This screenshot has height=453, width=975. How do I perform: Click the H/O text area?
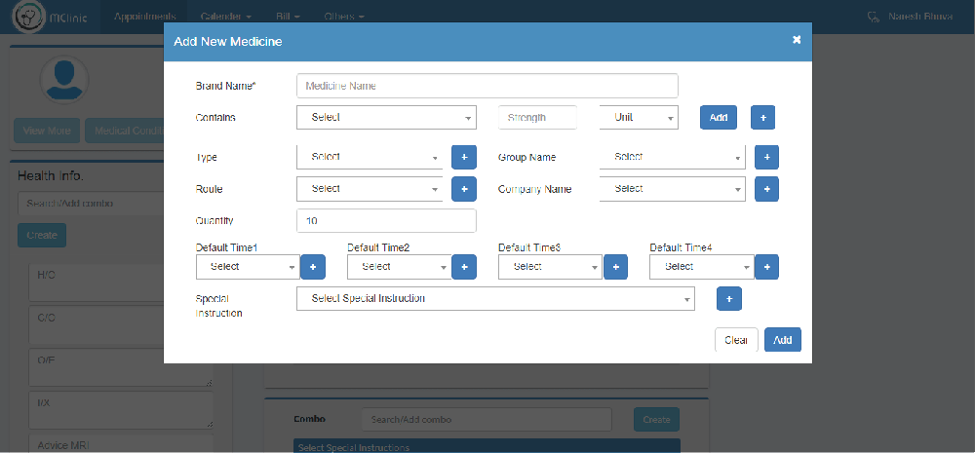(x=97, y=283)
